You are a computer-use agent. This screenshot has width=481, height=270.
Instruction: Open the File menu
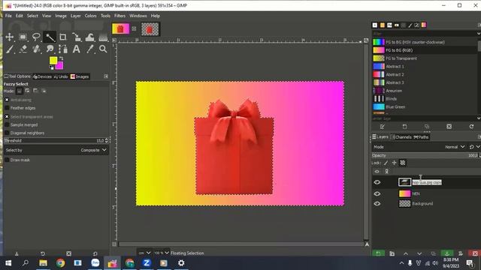pyautogui.click(x=8, y=16)
